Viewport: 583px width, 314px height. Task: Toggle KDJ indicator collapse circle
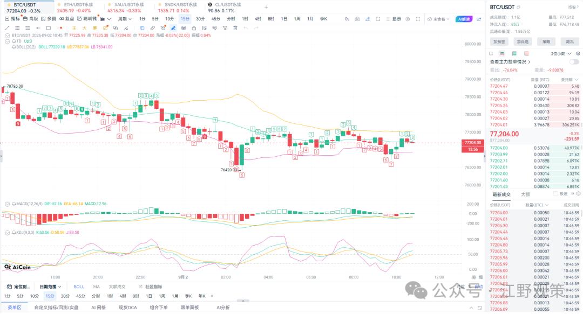[x=7, y=232]
